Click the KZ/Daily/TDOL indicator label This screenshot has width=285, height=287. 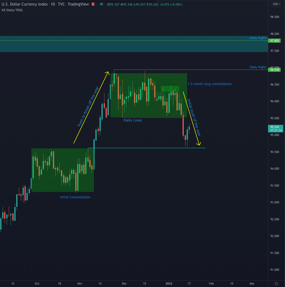[12, 10]
